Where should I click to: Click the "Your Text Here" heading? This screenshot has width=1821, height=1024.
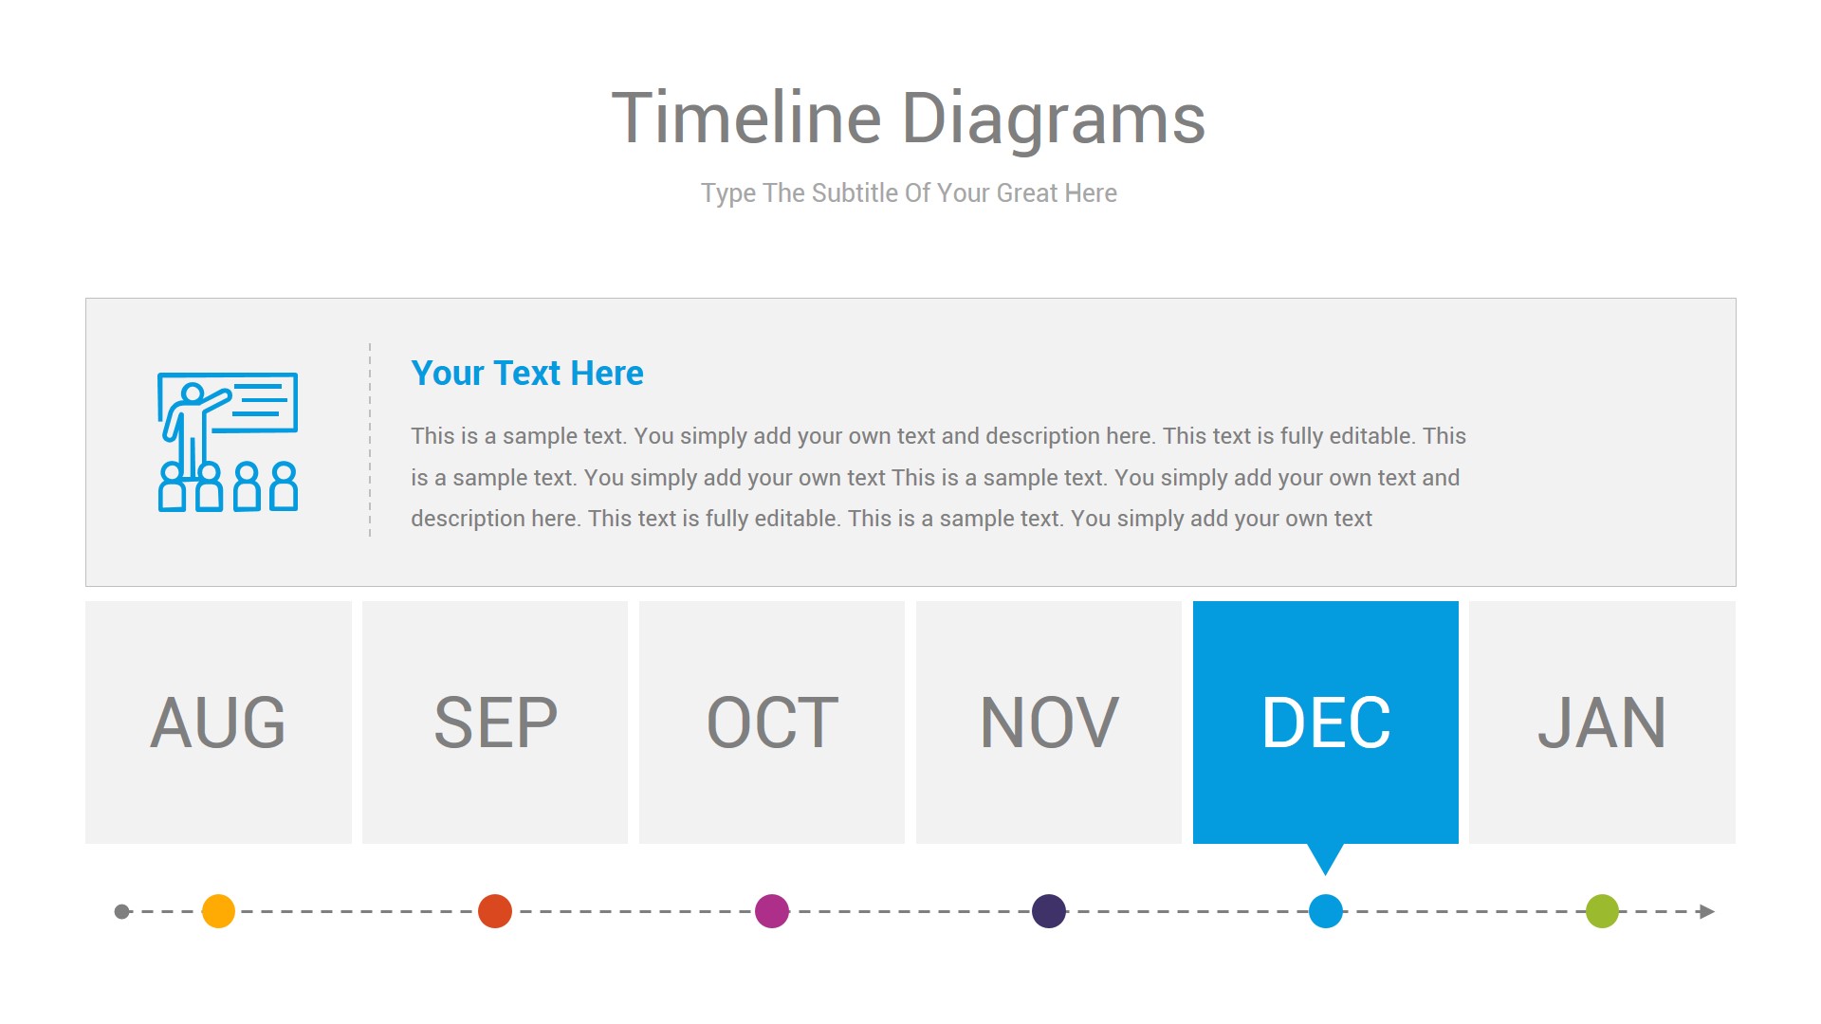(527, 374)
